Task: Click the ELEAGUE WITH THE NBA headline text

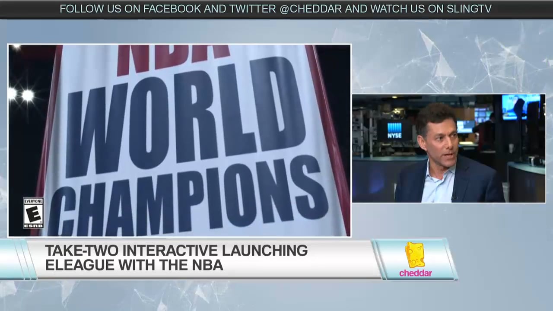Action: 134,265
